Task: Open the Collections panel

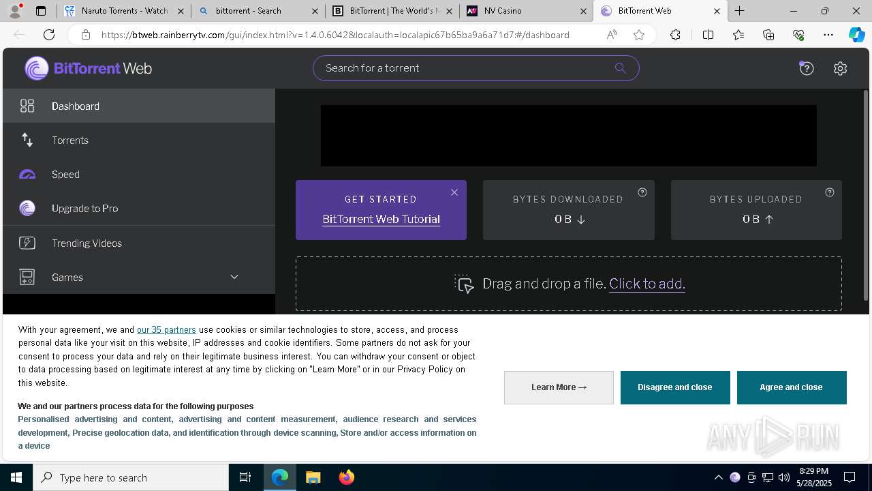Action: coord(768,35)
